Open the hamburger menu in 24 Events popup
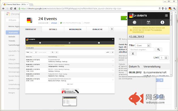Viewport: 178px width, 111px height. 166,16
